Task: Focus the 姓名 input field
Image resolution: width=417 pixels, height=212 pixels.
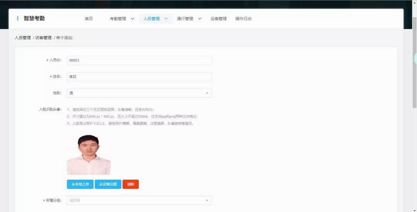Action: pos(139,77)
